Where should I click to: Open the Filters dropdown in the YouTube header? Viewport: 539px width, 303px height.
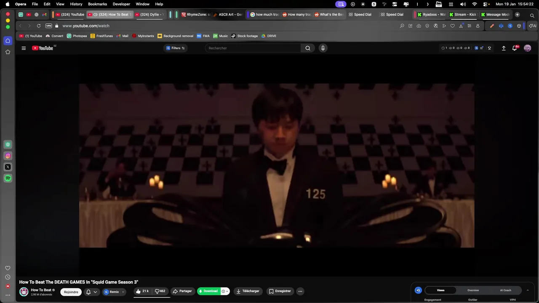[176, 48]
